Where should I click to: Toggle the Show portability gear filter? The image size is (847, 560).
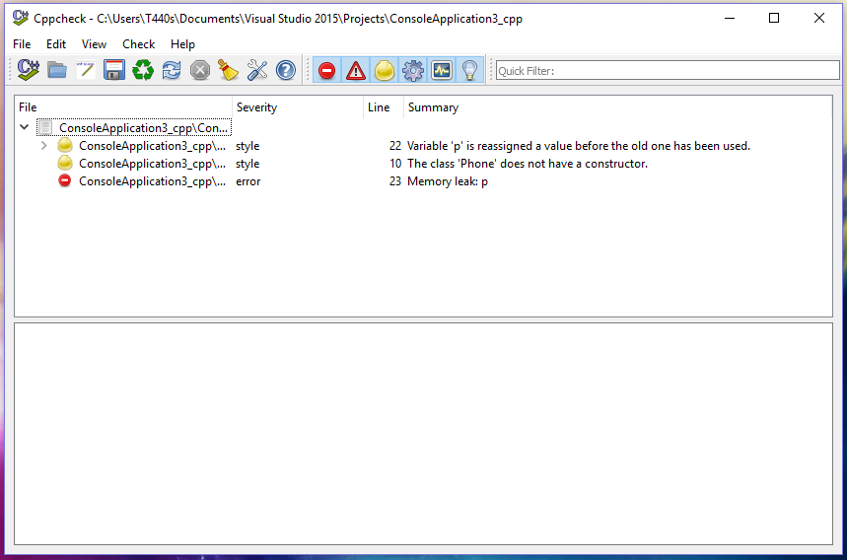click(413, 70)
